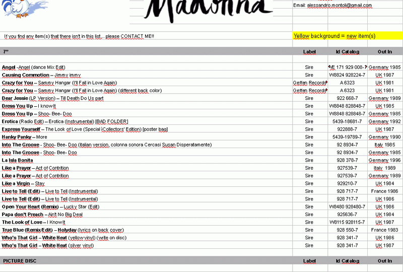Screen dimensions: 403x272
Task: Click Out In header in PICTURE DISC row
Action: coord(385,261)
